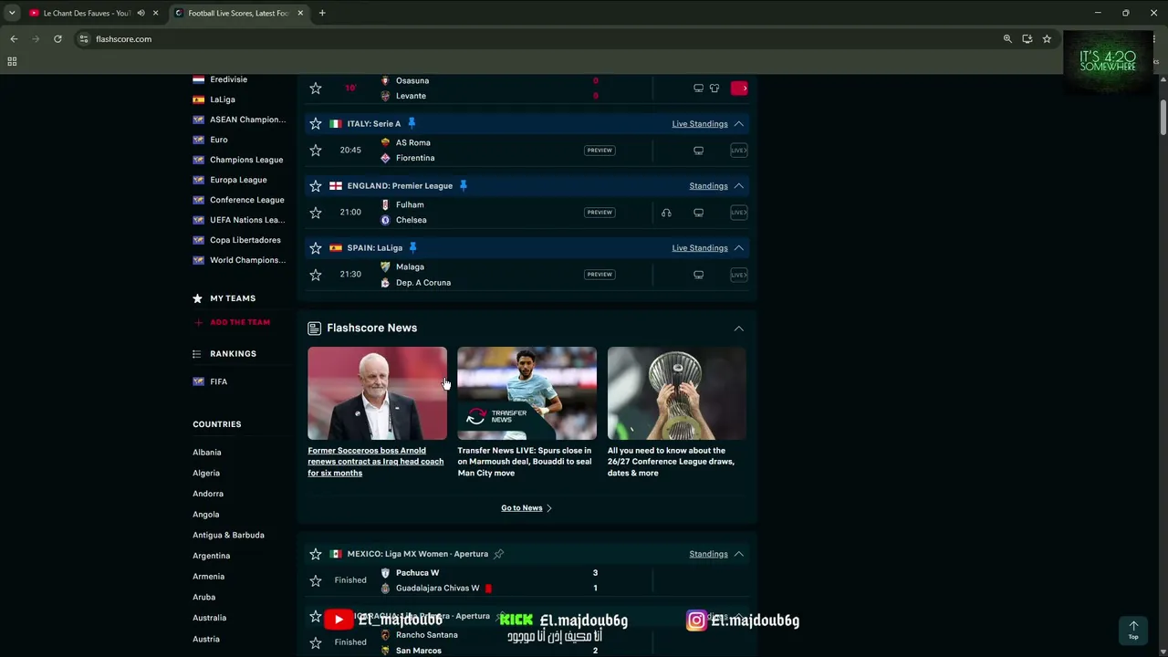Open Preview for AS Roma vs Fiorentina
Image resolution: width=1168 pixels, height=657 pixels.
[x=600, y=151]
